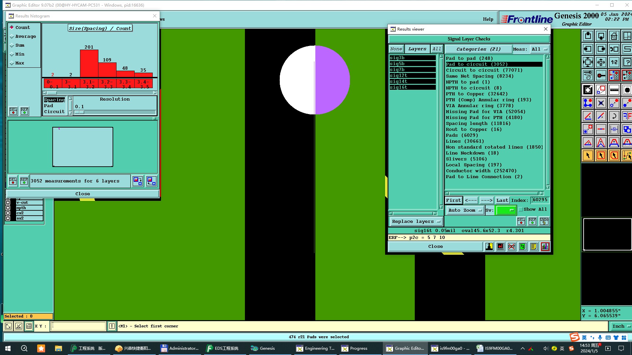Select the Average radio option

(x=12, y=36)
